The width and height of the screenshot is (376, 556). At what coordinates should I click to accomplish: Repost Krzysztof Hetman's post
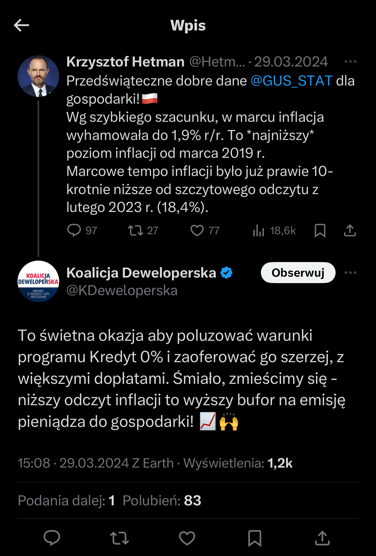136,230
